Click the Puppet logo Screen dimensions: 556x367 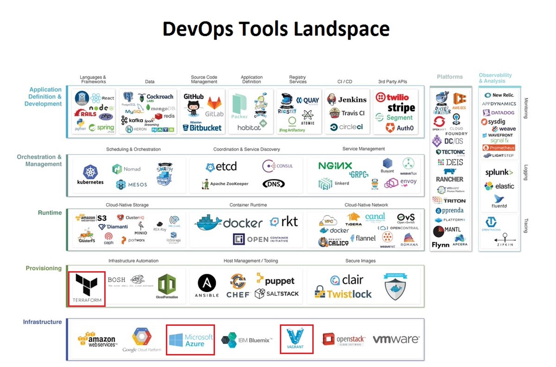pyautogui.click(x=275, y=280)
